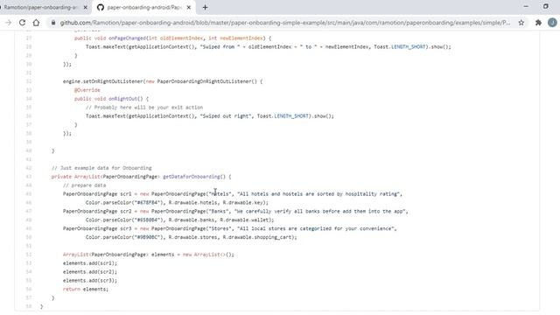Reload the page with the refresh icon
Viewport: 560px width, 315px height.
click(22, 23)
